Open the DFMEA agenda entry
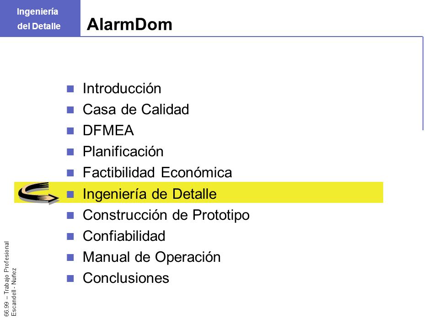 tap(108, 131)
